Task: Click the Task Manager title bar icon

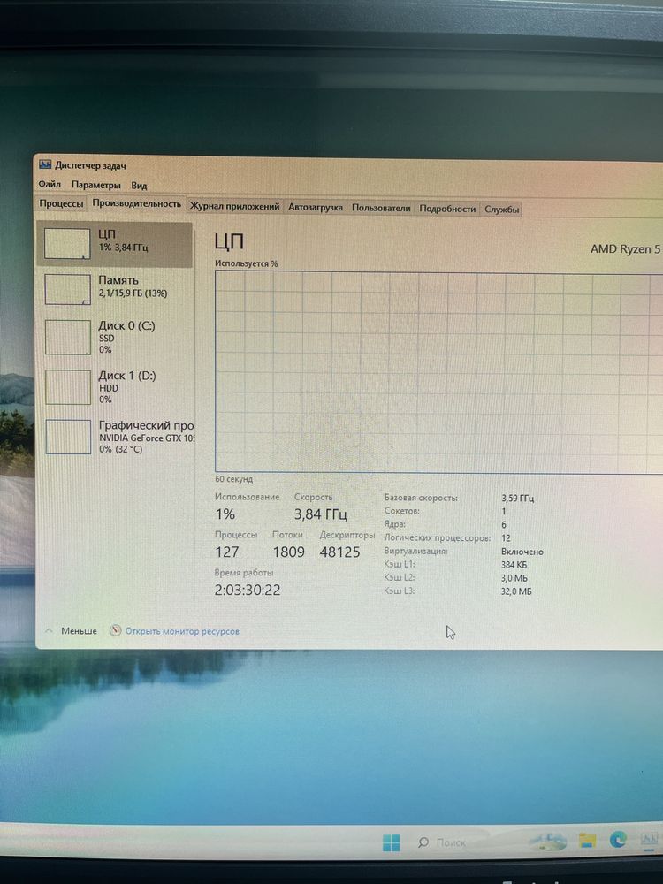Action: point(45,164)
